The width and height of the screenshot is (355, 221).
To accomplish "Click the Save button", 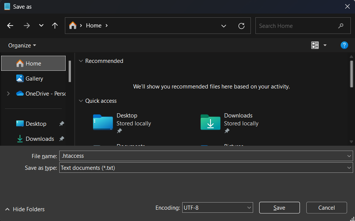I will [279, 207].
